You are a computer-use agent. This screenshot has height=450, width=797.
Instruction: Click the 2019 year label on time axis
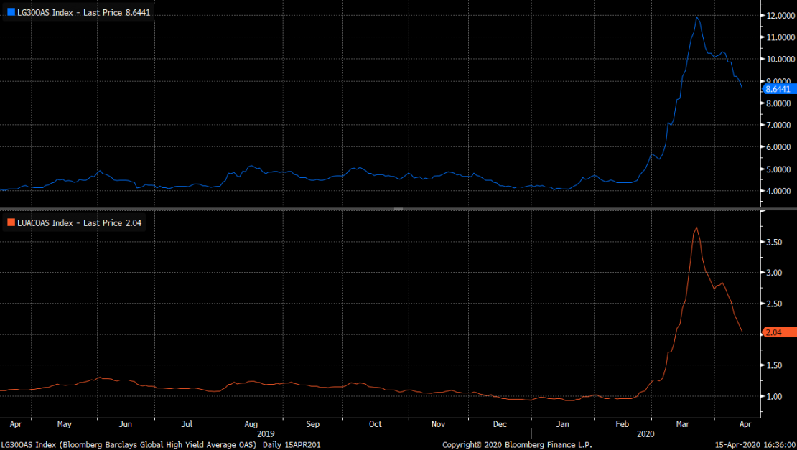click(266, 434)
